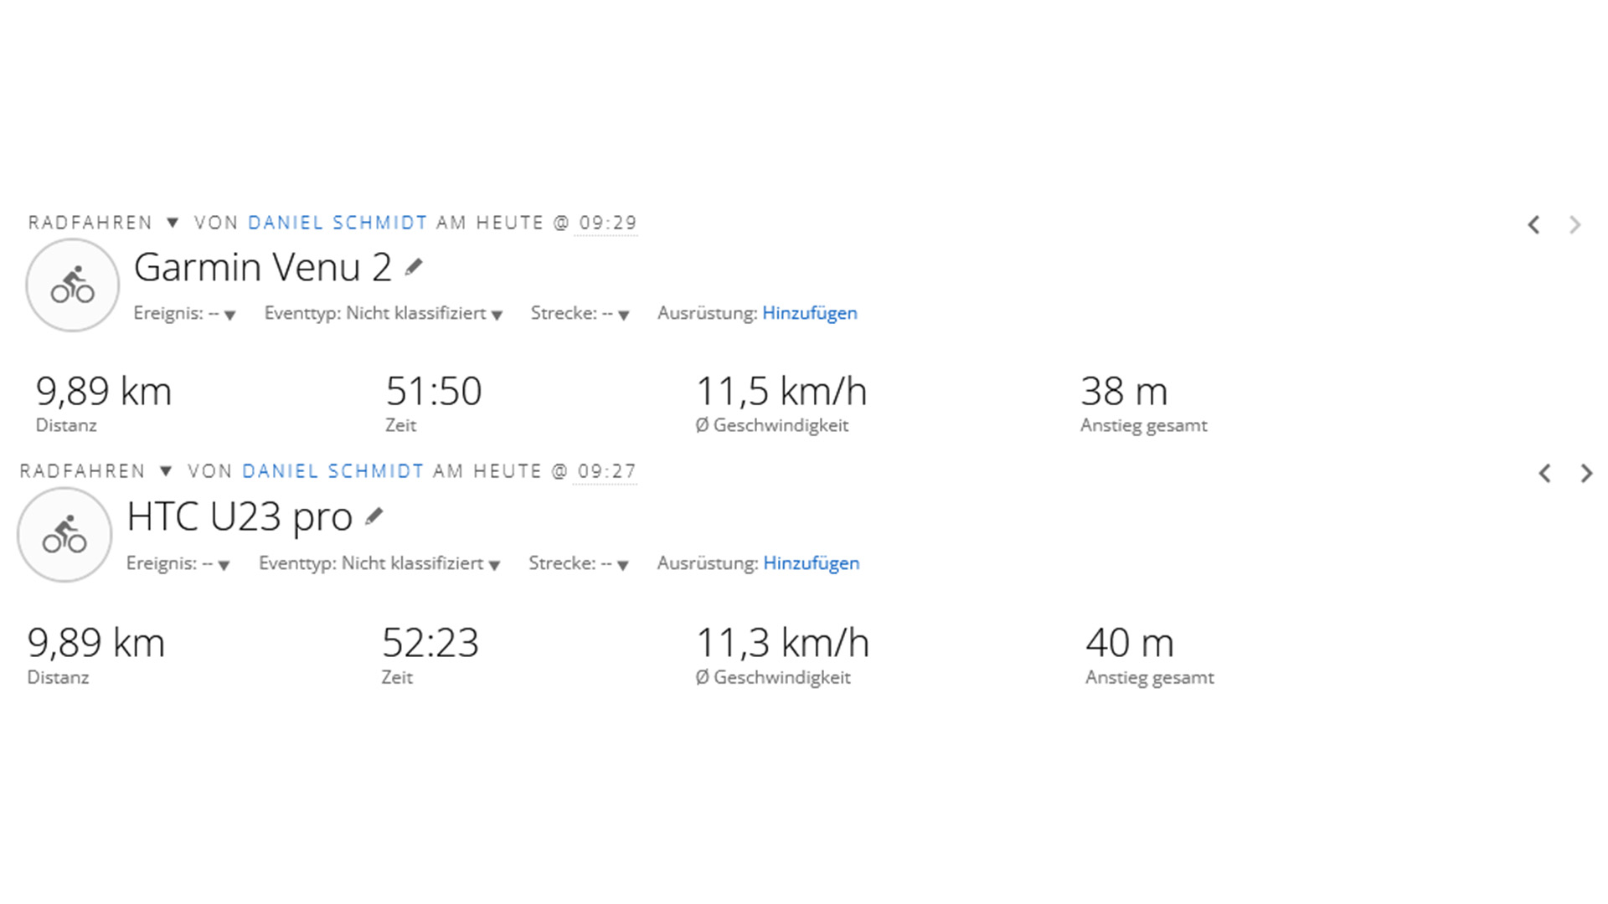Go to previous activity from HTC U23 pro

pyautogui.click(x=1545, y=474)
